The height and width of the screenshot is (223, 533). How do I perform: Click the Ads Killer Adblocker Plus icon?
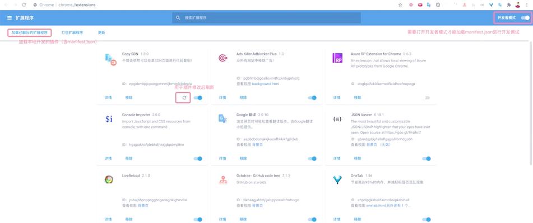point(223,58)
